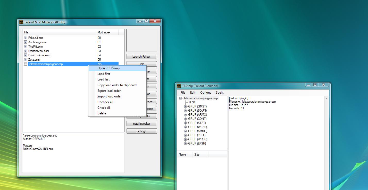This screenshot has width=368, height=190.
Task: Select the Zeta.esm row text
Action: [34, 60]
